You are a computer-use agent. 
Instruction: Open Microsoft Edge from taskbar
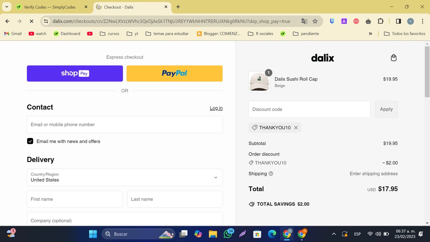point(272,234)
